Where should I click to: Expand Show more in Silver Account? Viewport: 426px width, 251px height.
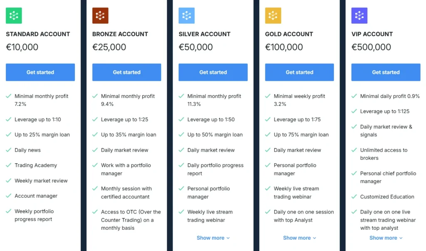coord(213,238)
